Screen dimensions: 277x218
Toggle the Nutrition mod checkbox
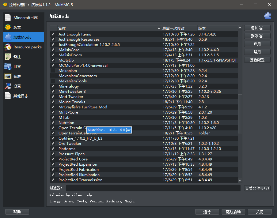53,123
